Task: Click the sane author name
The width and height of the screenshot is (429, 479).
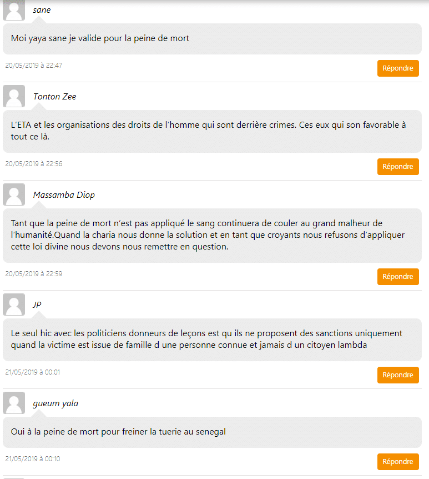Action: [42, 10]
